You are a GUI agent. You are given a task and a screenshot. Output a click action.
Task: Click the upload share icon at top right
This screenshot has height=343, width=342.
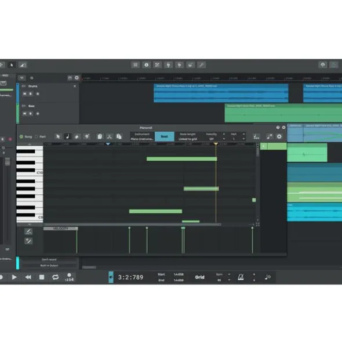pyautogui.click(x=323, y=65)
